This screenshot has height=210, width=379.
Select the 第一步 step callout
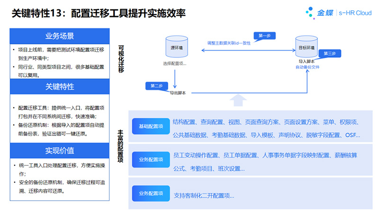click(x=264, y=36)
